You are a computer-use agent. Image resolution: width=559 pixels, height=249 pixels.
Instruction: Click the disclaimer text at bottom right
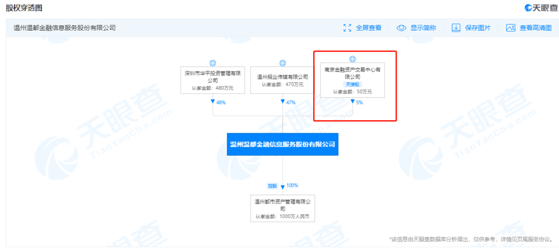[473, 238]
